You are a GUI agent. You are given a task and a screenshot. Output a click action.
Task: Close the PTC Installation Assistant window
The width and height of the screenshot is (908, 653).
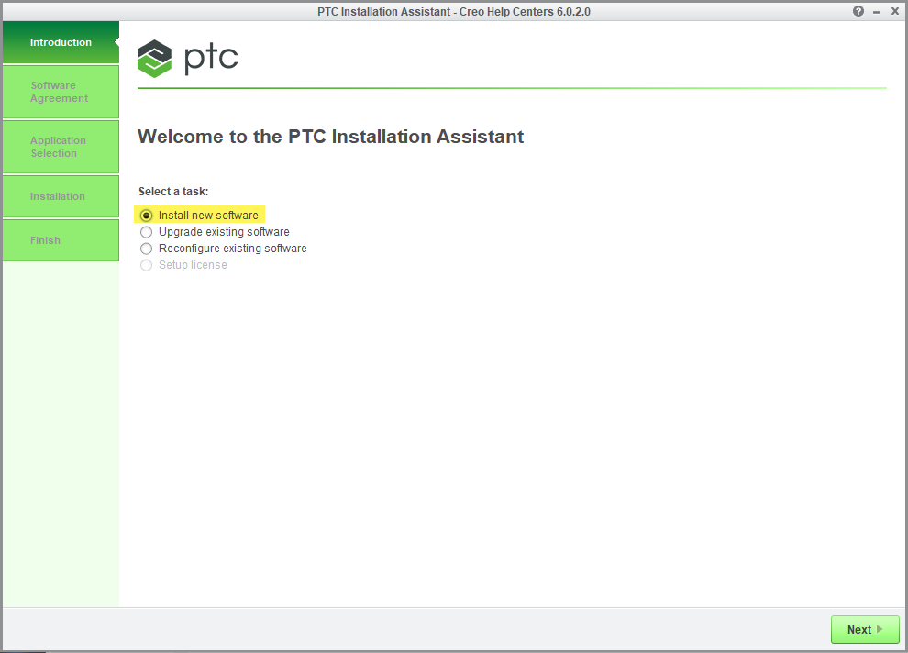pyautogui.click(x=895, y=11)
